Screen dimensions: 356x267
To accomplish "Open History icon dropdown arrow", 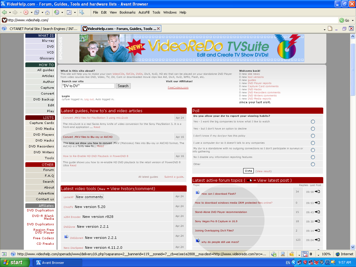I will click(62, 12).
